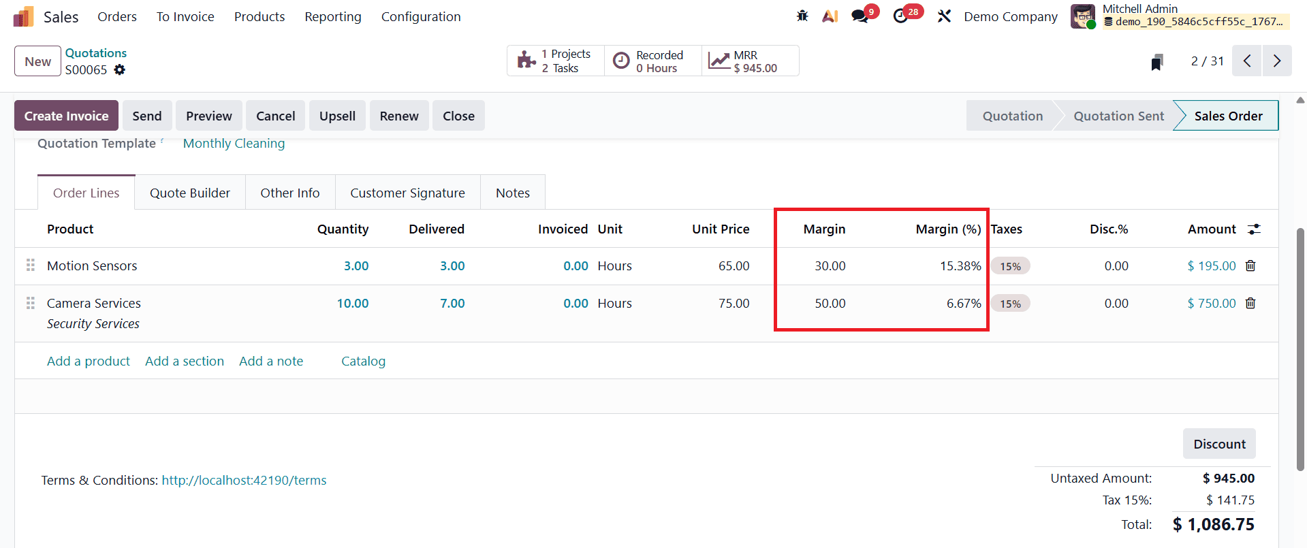Screen dimensions: 1307x548
Task: Open the S00065 gear actions menu
Action: [120, 69]
